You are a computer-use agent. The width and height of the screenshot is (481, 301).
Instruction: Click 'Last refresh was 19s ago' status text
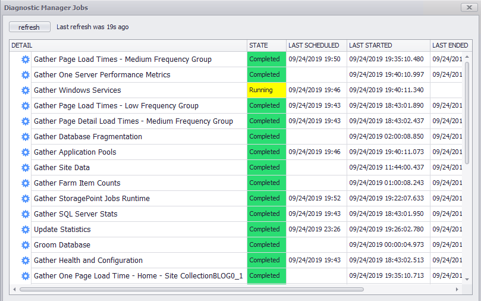(x=92, y=27)
